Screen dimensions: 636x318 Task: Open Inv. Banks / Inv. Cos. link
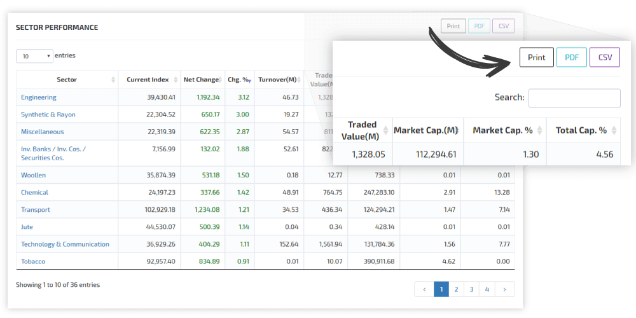[53, 153]
